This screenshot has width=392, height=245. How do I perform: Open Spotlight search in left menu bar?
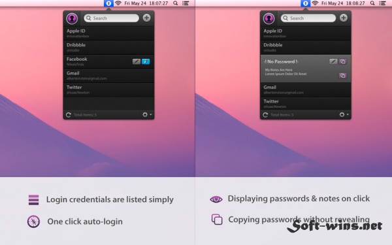pyautogui.click(x=176, y=3)
